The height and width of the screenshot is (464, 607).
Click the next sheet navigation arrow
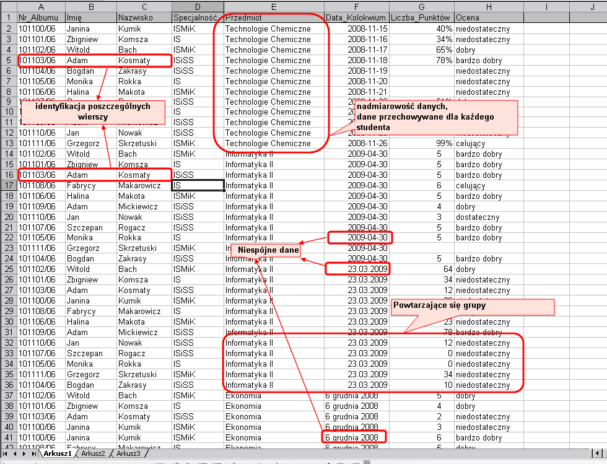tap(24, 453)
